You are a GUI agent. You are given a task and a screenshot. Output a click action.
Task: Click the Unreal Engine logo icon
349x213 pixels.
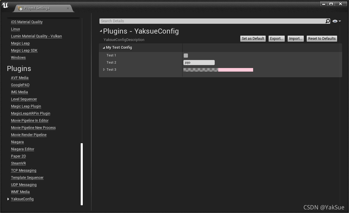tap(5, 5)
